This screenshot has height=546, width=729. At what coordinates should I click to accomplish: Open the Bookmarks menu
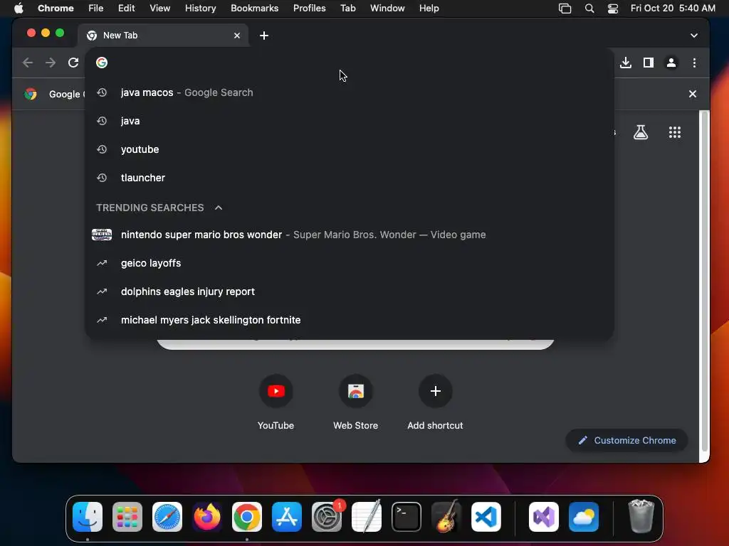254,8
